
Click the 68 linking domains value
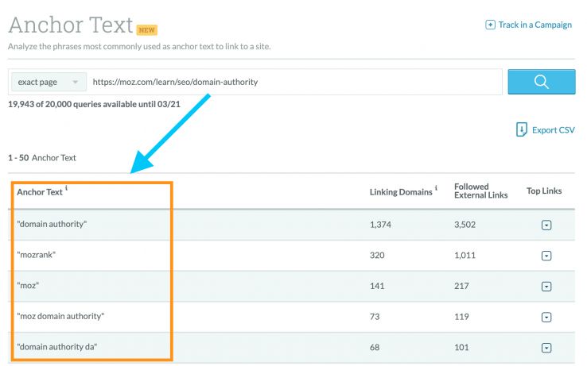point(375,347)
